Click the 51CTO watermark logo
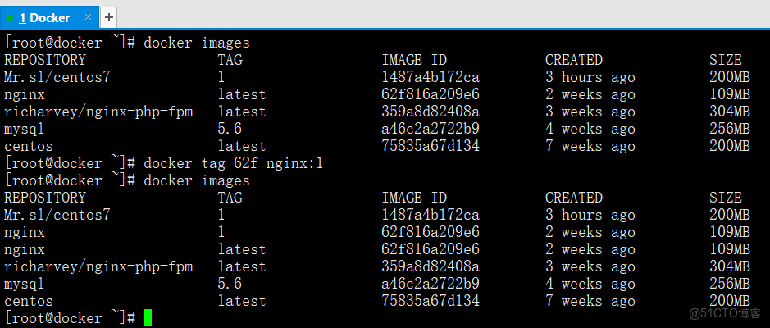This screenshot has width=770, height=328. (725, 312)
